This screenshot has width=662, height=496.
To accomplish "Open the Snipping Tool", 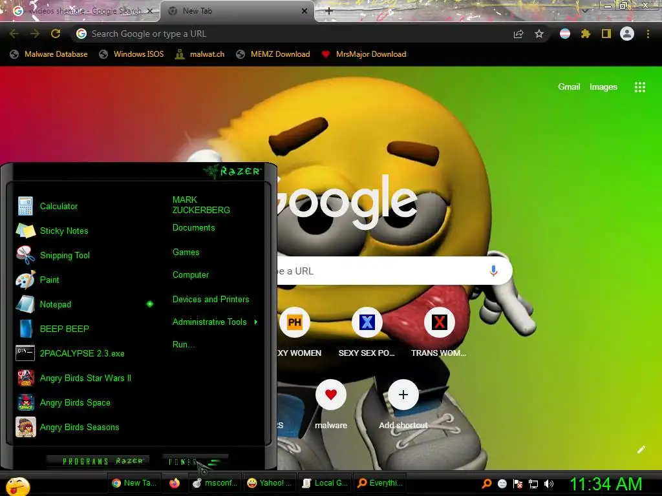I will pyautogui.click(x=53, y=255).
